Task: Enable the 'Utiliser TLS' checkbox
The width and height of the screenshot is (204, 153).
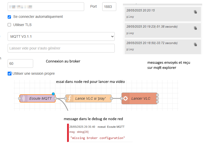Action: tap(9, 25)
